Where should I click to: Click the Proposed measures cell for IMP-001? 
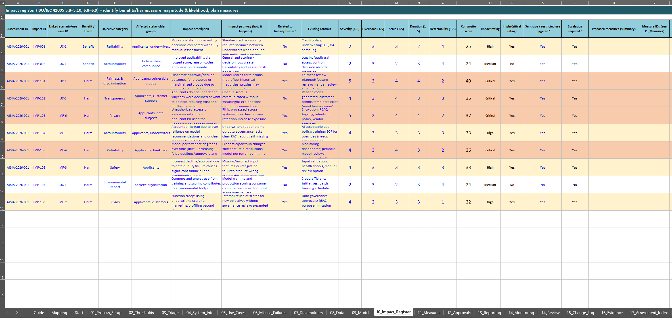[x=614, y=46]
